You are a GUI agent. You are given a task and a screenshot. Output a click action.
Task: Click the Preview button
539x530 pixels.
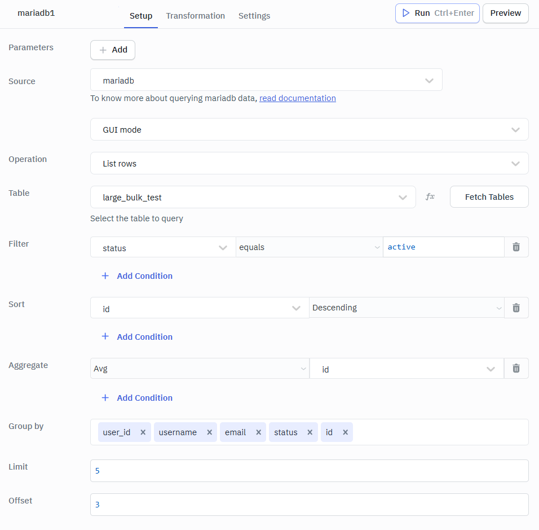tap(505, 14)
